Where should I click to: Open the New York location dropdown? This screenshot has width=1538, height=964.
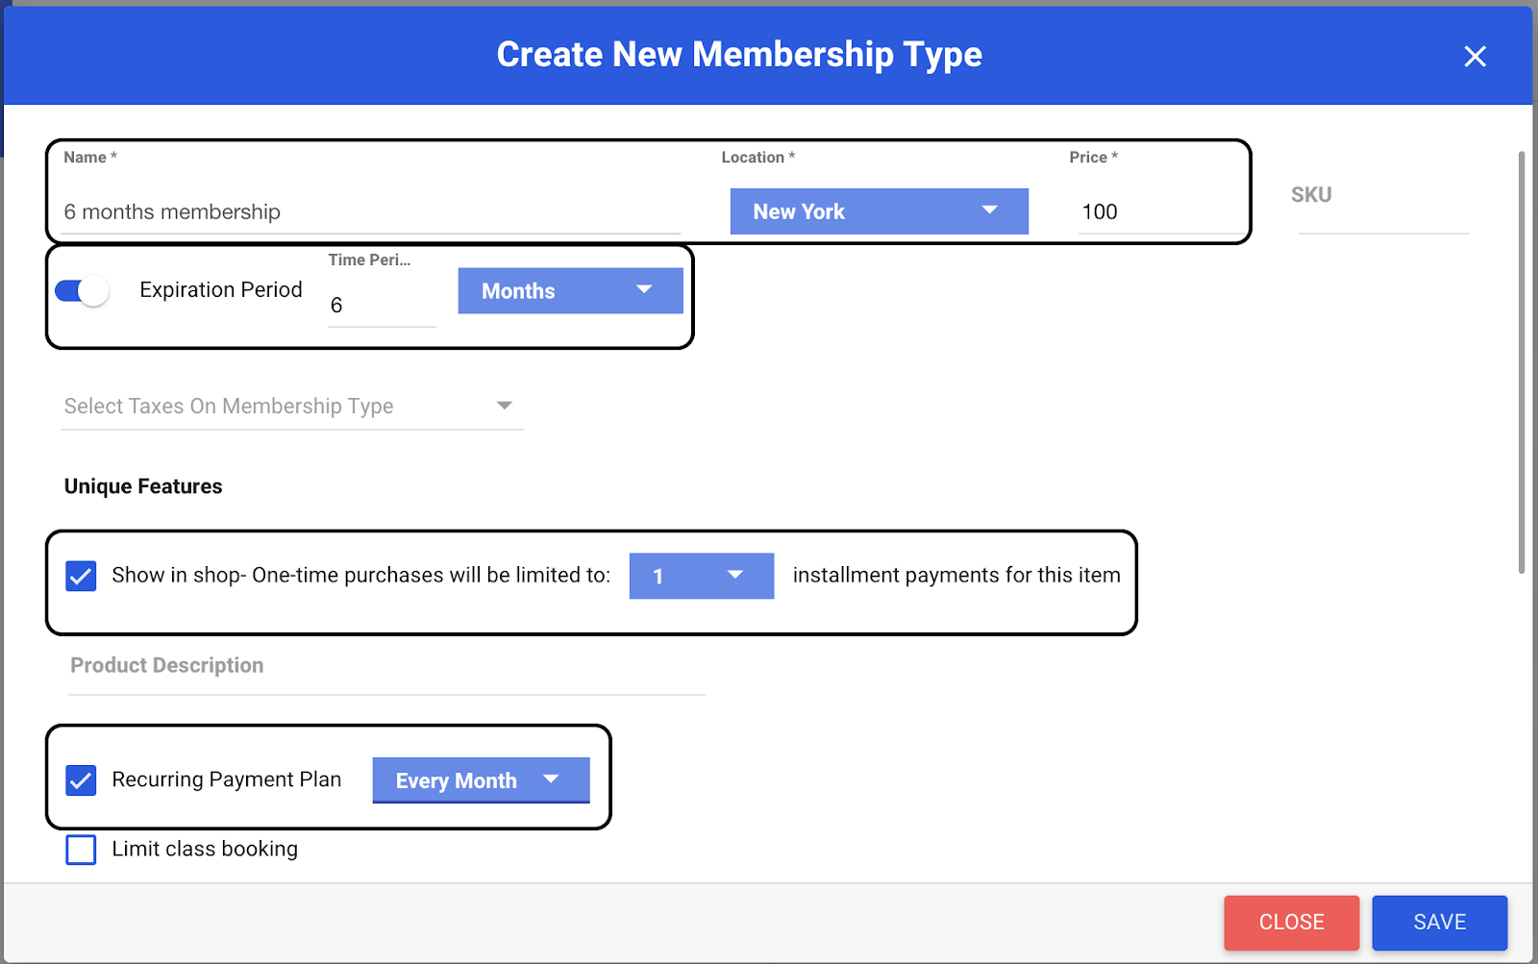coord(879,211)
